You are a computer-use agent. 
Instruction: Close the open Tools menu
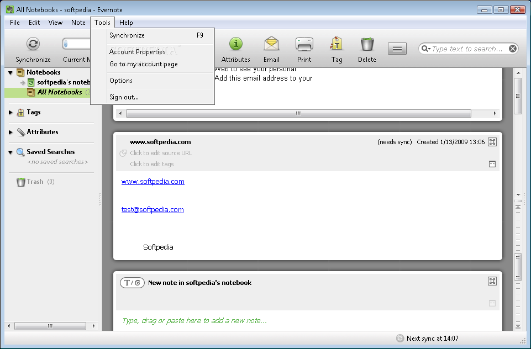102,23
